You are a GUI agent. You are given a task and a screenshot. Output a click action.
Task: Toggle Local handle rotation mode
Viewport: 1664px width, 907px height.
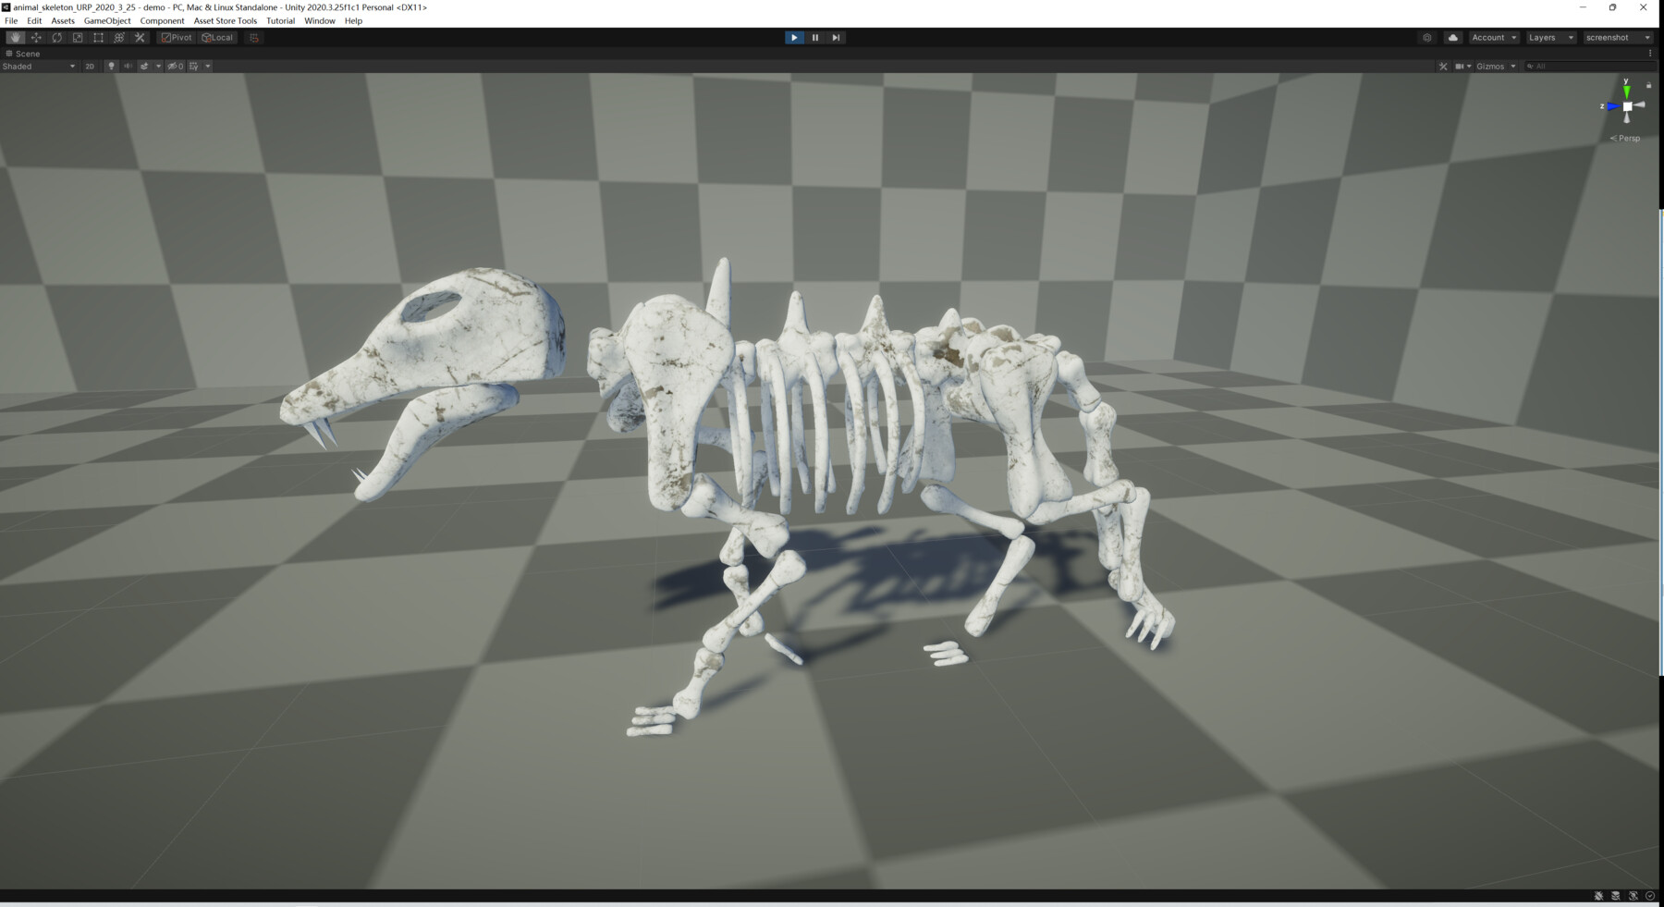[217, 37]
